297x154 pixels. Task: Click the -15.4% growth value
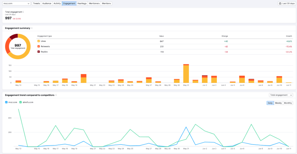point(289,47)
